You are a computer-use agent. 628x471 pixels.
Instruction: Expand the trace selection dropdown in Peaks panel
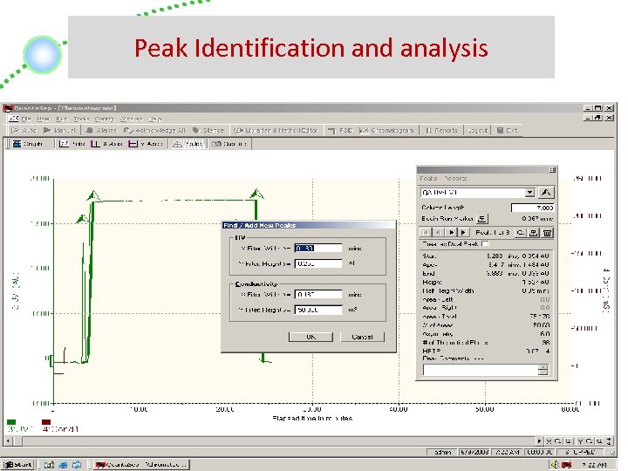point(529,193)
